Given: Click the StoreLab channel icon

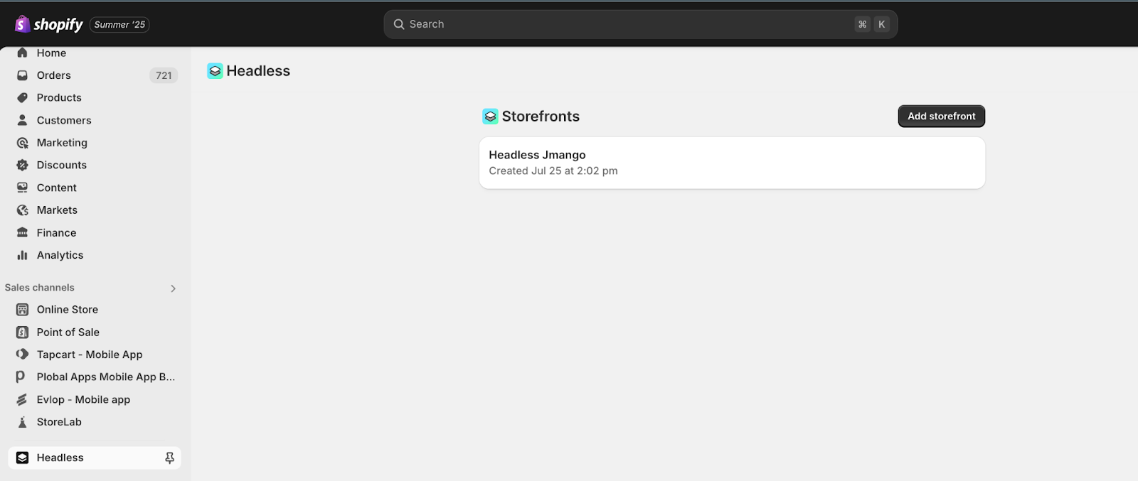Looking at the screenshot, I should [23, 422].
